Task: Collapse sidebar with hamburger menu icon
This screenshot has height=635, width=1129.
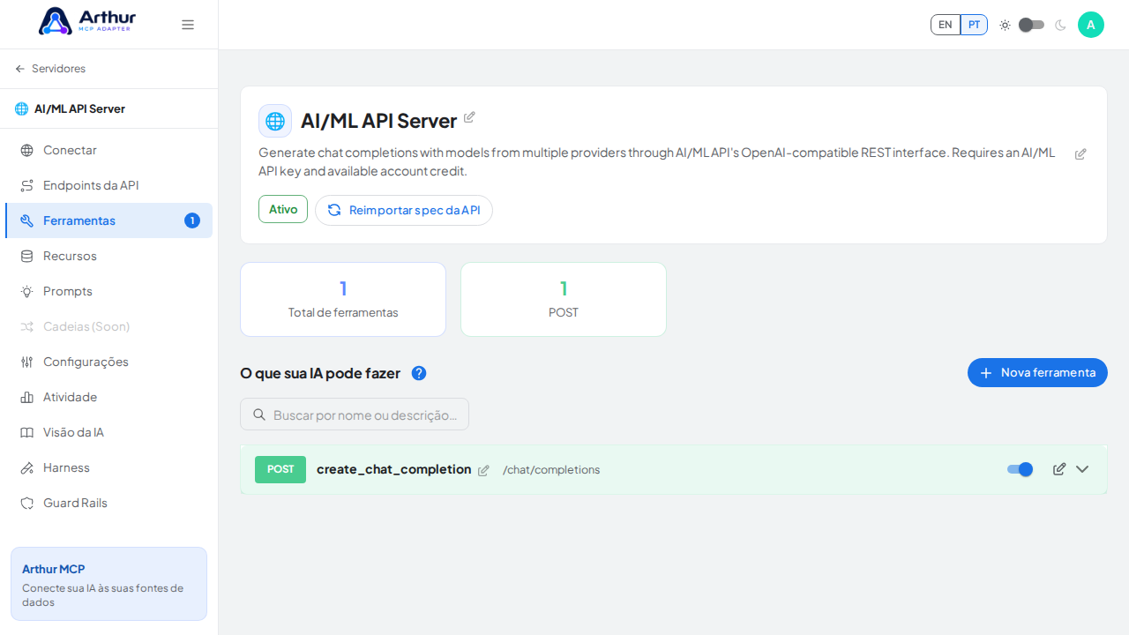Action: click(x=188, y=25)
